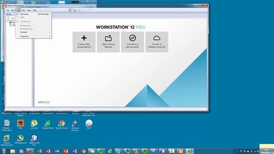Open the Edit menu

click(12, 10)
